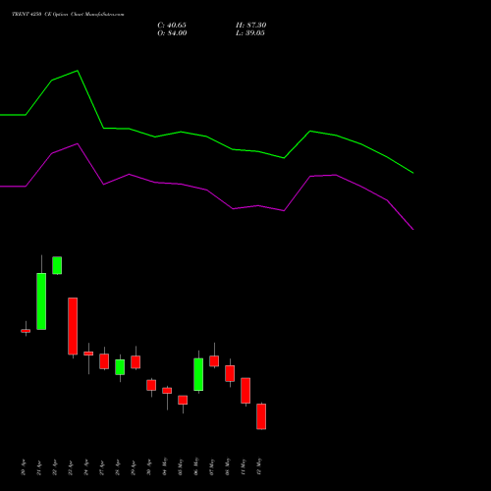Click the last red candle above 12 May
Viewport: 491px width, 491px height.
click(x=261, y=416)
